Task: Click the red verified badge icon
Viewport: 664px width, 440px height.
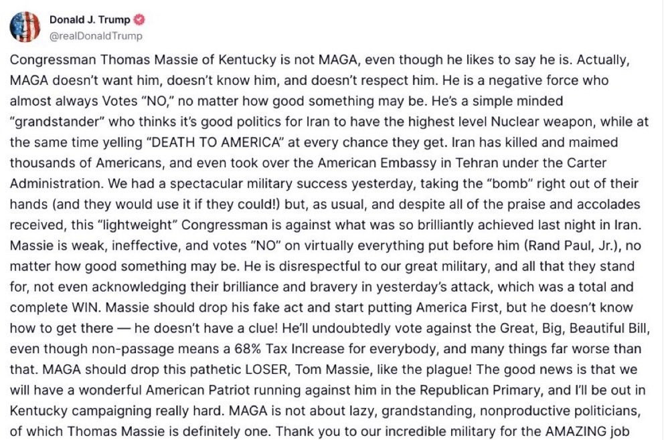Action: click(139, 19)
